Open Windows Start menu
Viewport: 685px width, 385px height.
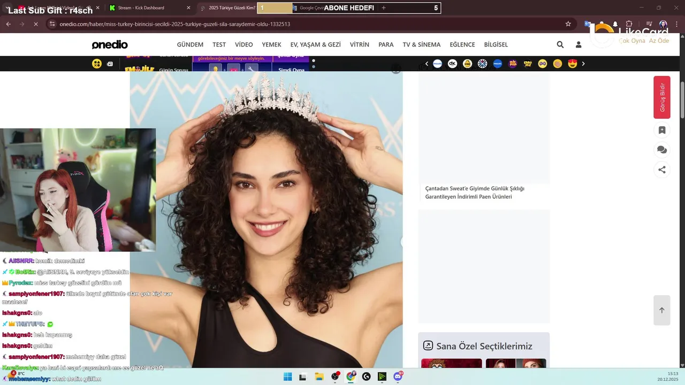(287, 376)
